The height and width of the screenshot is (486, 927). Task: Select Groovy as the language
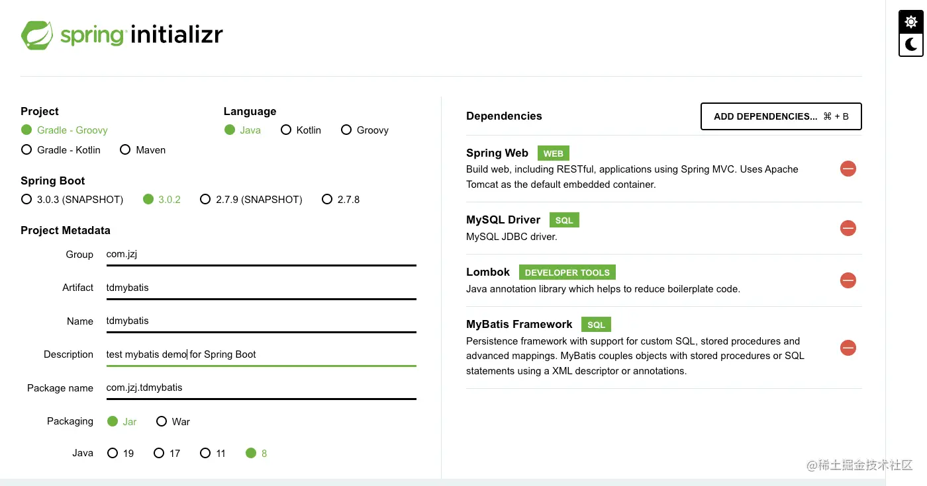click(x=346, y=130)
